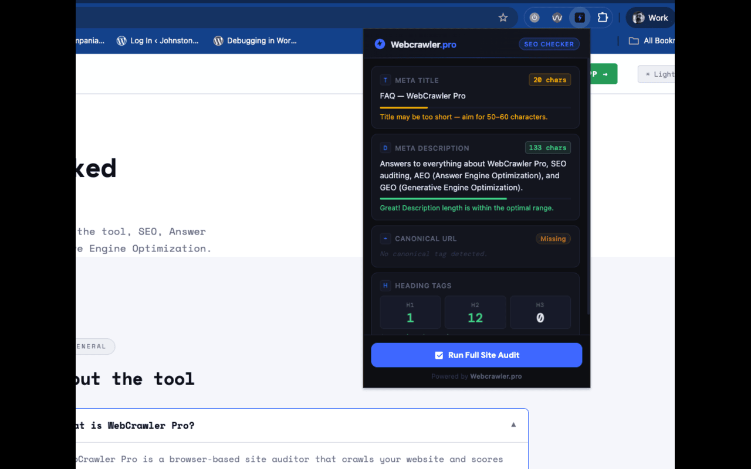The height and width of the screenshot is (469, 751).
Task: Click the SEO Checker badge
Action: point(549,44)
